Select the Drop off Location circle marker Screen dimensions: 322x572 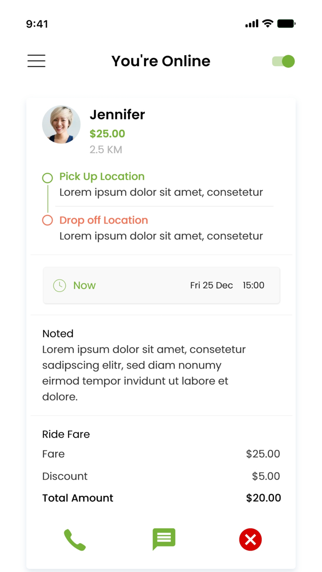tap(47, 220)
